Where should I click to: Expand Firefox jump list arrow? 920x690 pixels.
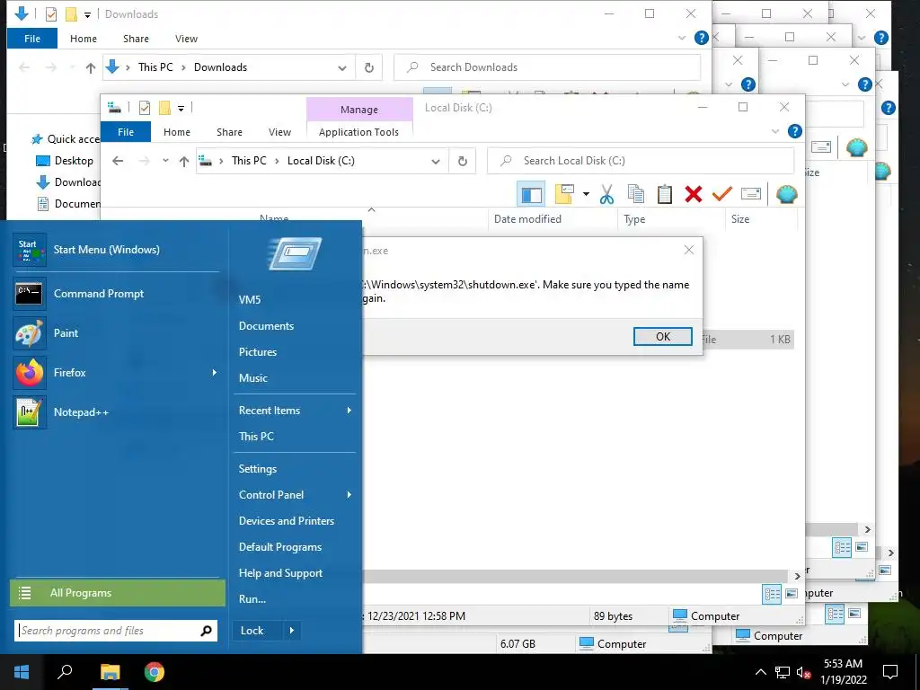coord(214,373)
